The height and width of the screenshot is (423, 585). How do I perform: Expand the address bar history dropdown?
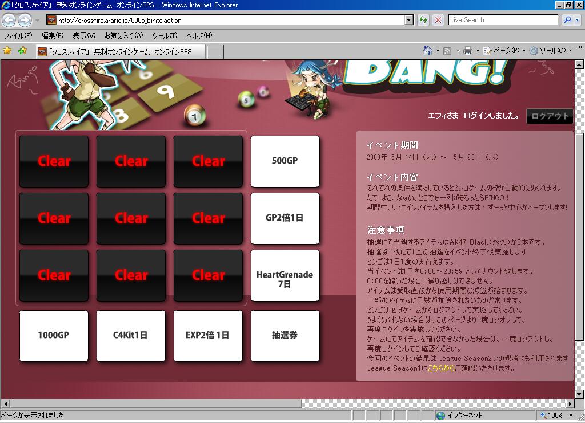[409, 20]
